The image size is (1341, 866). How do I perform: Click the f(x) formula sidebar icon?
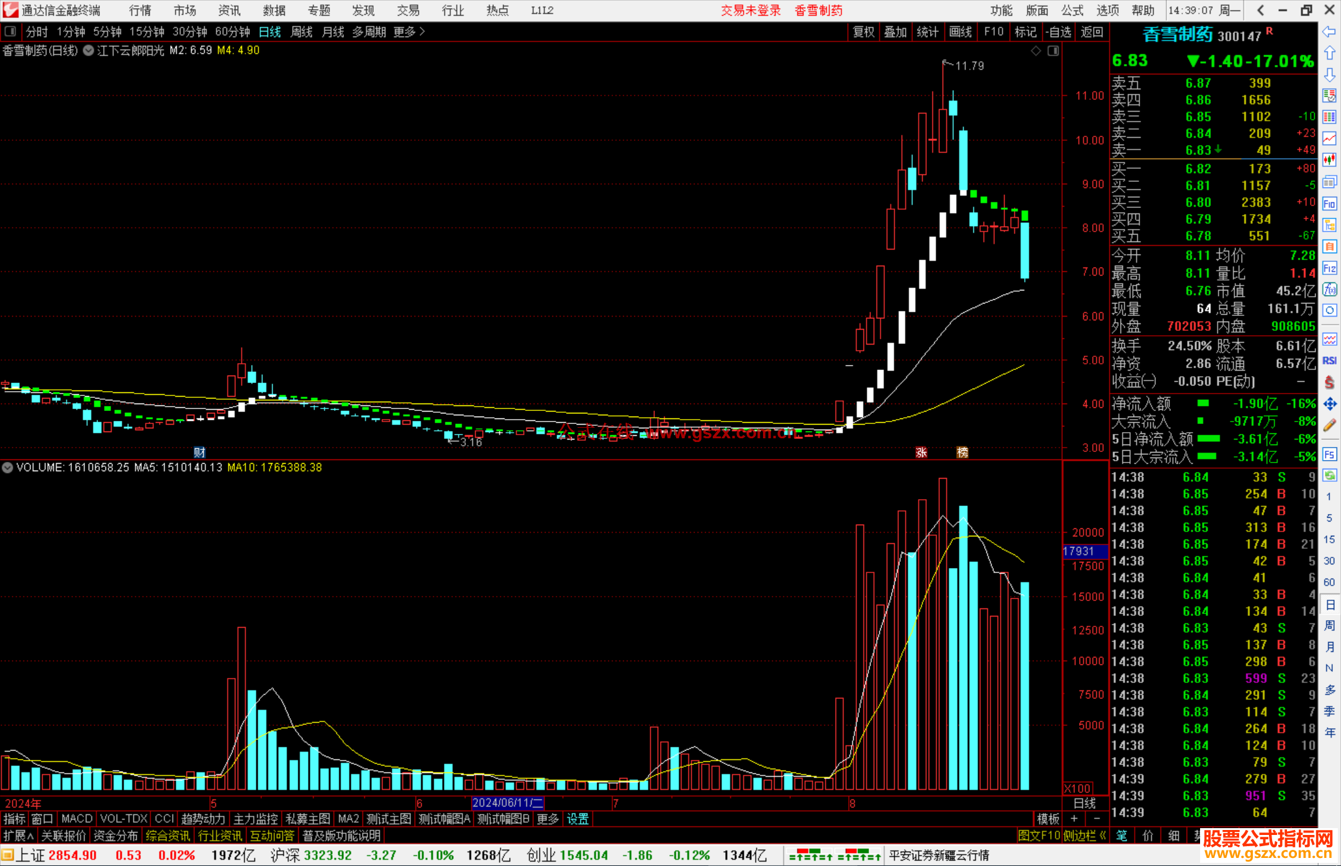coord(1329,290)
